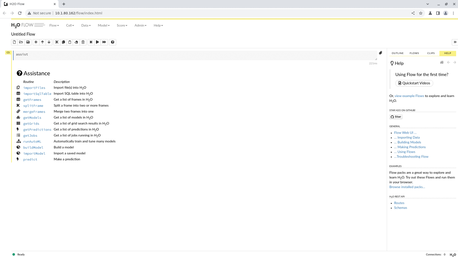Open a saved flow using the folder icon

coord(21,42)
